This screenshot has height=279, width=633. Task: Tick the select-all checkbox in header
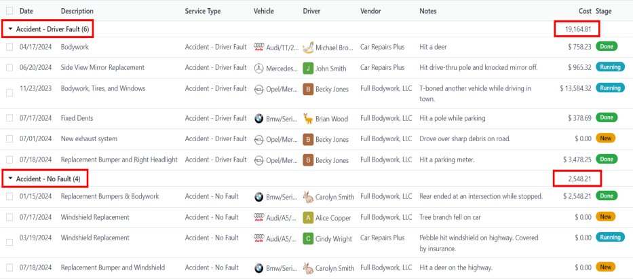click(9, 11)
